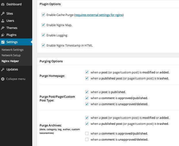179x146 pixels.
Task: Uncheck Purge Post when a post is published
Action: tap(87, 92)
